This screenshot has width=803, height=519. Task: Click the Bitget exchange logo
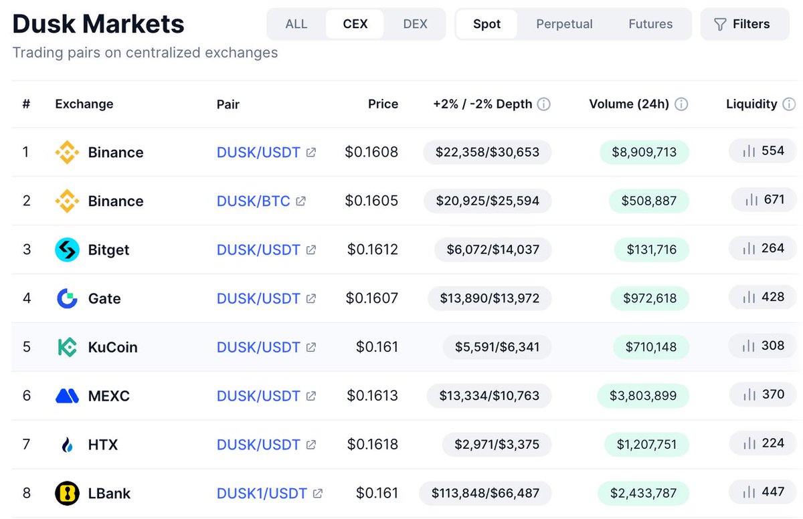[67, 250]
